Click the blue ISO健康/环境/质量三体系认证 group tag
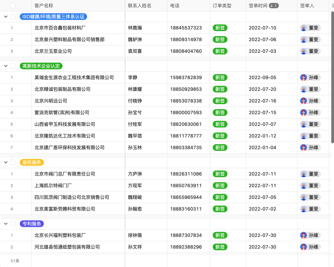The height and width of the screenshot is (267, 334). tap(53, 16)
